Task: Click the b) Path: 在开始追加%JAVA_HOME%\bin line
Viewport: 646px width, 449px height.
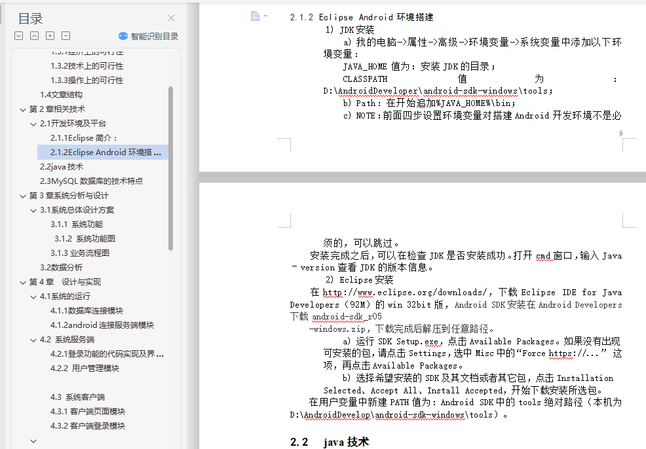Action: tap(429, 103)
